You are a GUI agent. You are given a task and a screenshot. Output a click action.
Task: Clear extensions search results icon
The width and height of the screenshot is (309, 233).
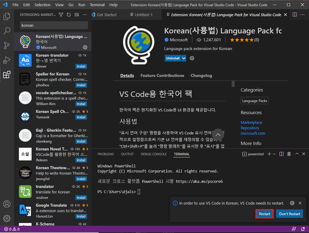(77, 15)
